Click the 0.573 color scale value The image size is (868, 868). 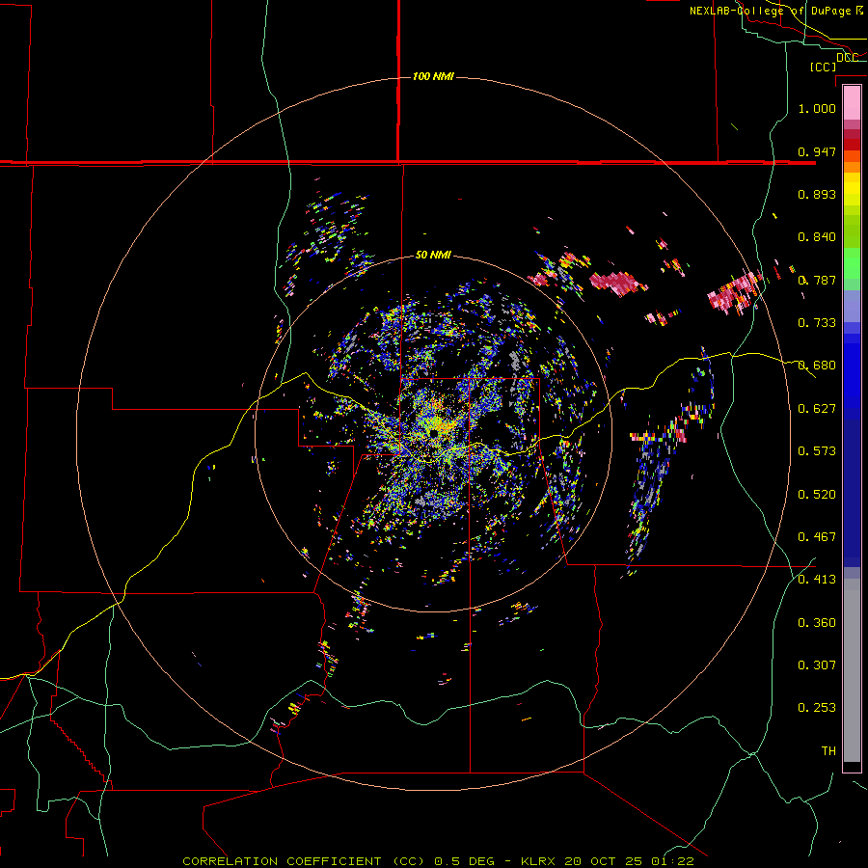(817, 451)
